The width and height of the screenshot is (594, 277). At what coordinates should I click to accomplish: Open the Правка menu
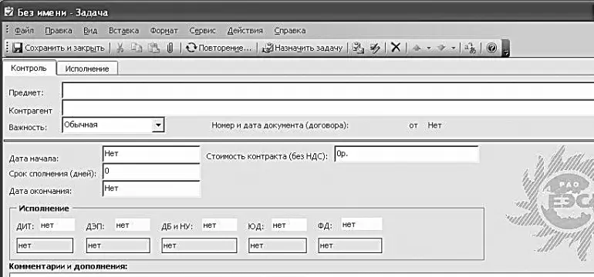pyautogui.click(x=59, y=31)
